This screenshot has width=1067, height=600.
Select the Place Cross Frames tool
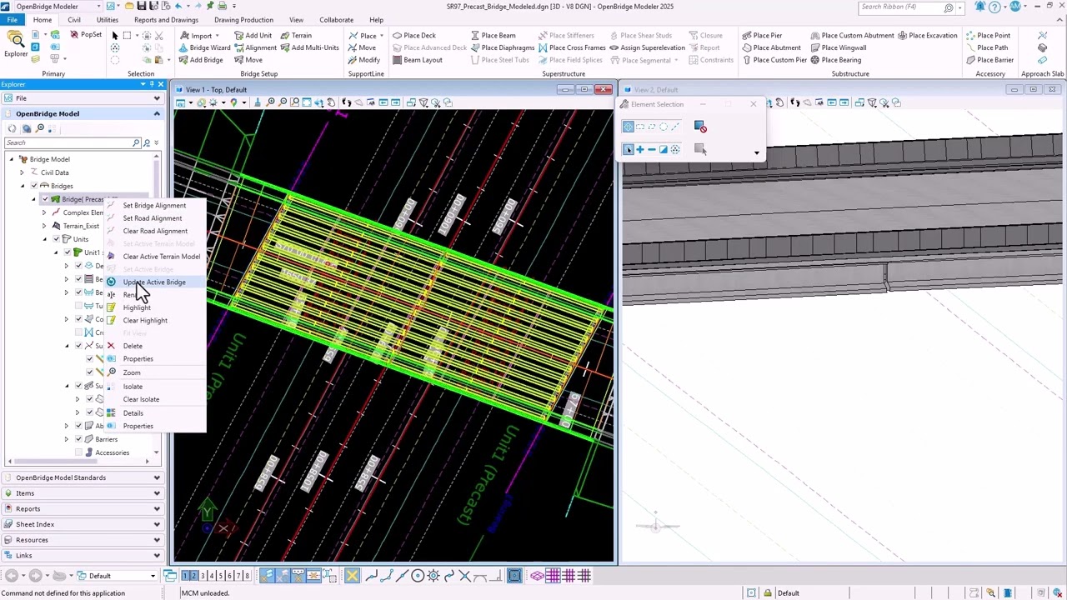tap(572, 47)
